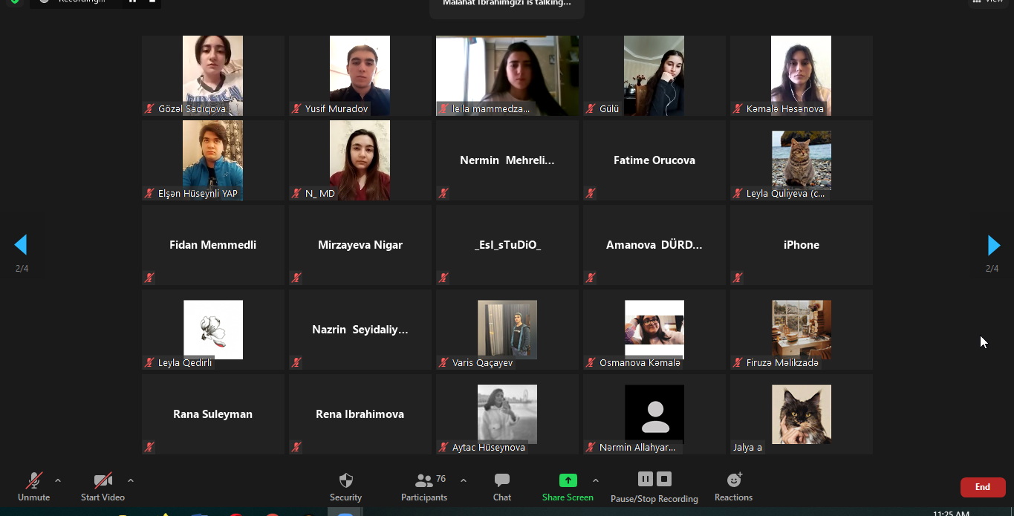1014x516 pixels.
Task: Click muted mic icon on Rena Ibrahimova tile
Action: pyautogui.click(x=296, y=447)
